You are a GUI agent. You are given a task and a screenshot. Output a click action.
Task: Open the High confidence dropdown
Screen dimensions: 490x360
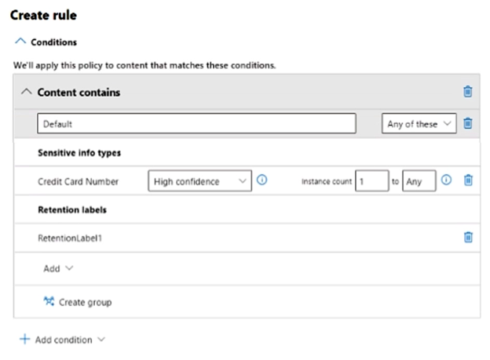click(199, 181)
